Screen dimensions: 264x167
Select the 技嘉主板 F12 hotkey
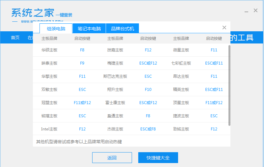tap(148, 50)
